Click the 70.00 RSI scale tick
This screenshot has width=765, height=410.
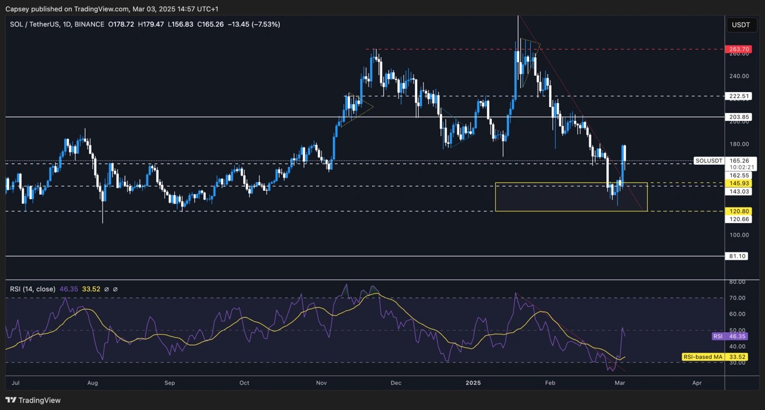tap(737, 298)
